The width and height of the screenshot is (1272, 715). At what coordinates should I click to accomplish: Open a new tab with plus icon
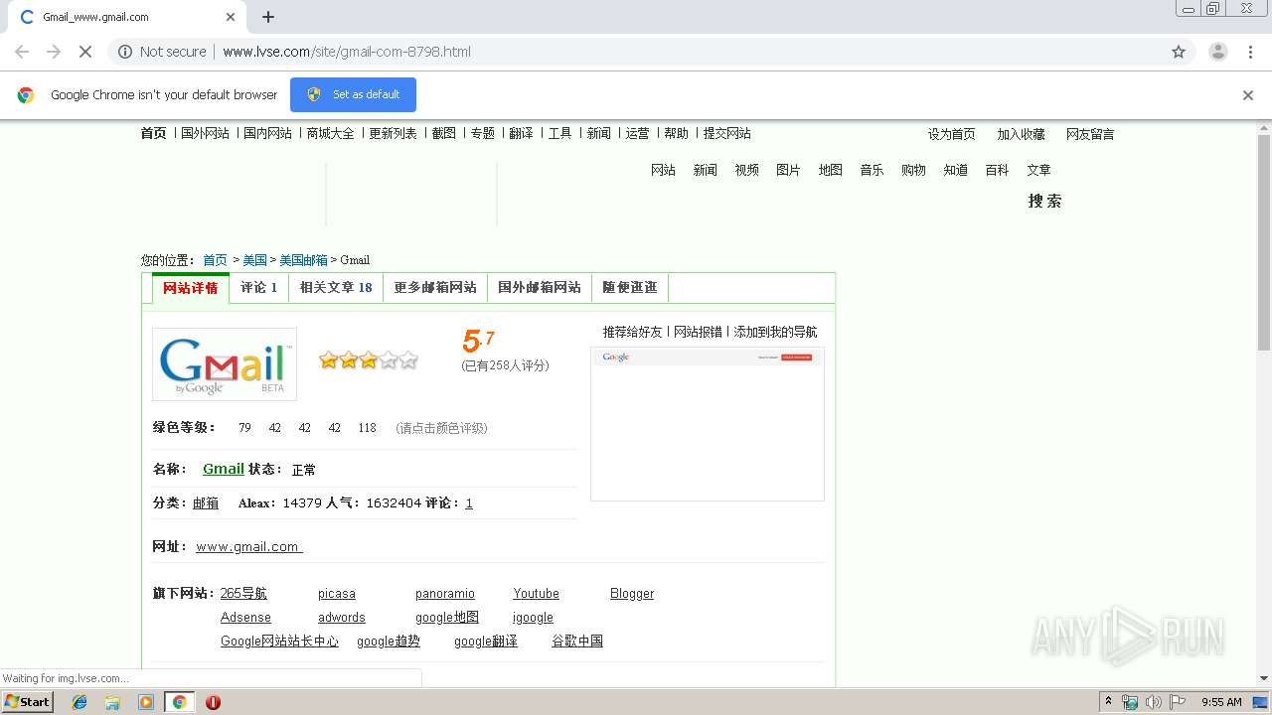point(268,17)
